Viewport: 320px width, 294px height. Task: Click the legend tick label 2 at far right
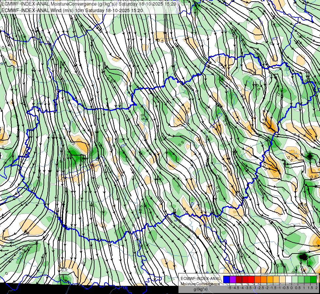(x=316, y=288)
